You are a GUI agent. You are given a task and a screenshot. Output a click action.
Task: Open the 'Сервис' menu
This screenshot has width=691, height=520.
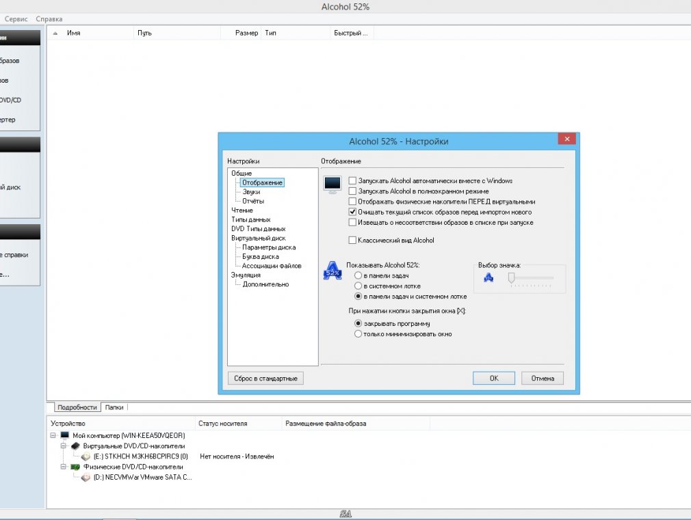click(16, 19)
